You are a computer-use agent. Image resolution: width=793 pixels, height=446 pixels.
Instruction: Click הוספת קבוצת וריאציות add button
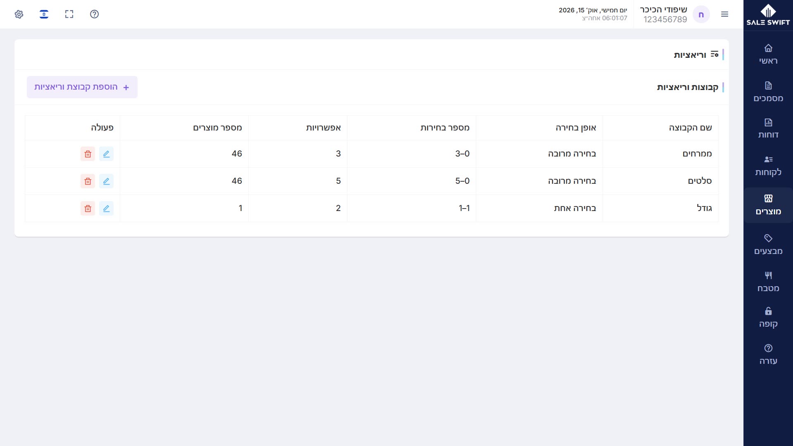[82, 87]
